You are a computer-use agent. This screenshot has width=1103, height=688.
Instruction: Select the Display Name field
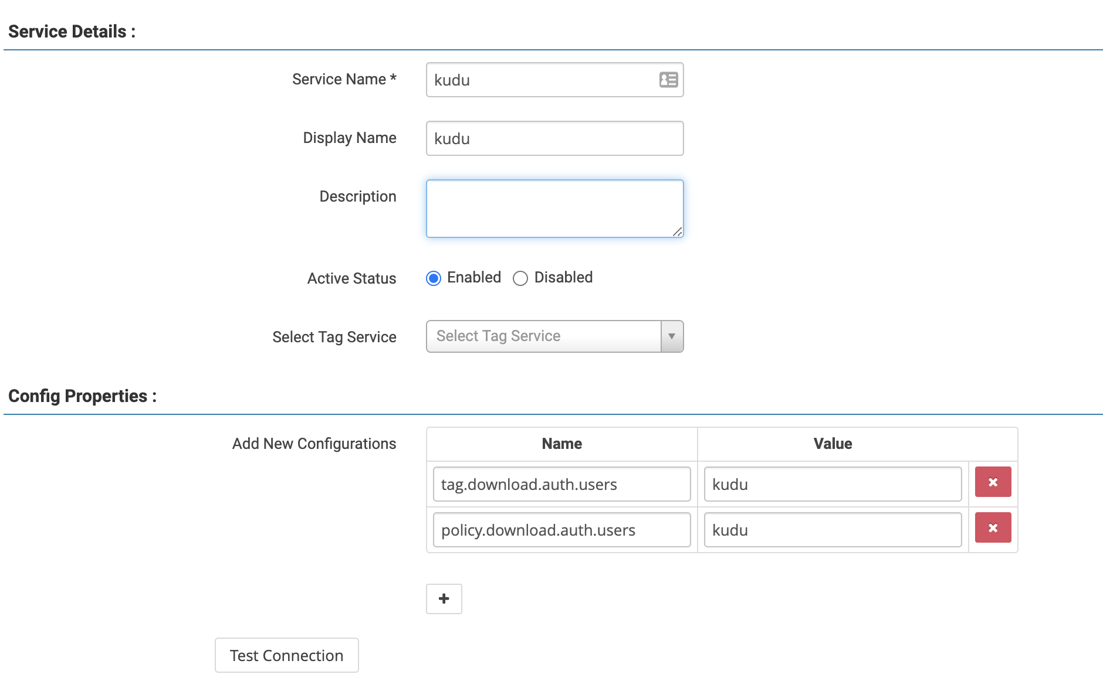(554, 138)
